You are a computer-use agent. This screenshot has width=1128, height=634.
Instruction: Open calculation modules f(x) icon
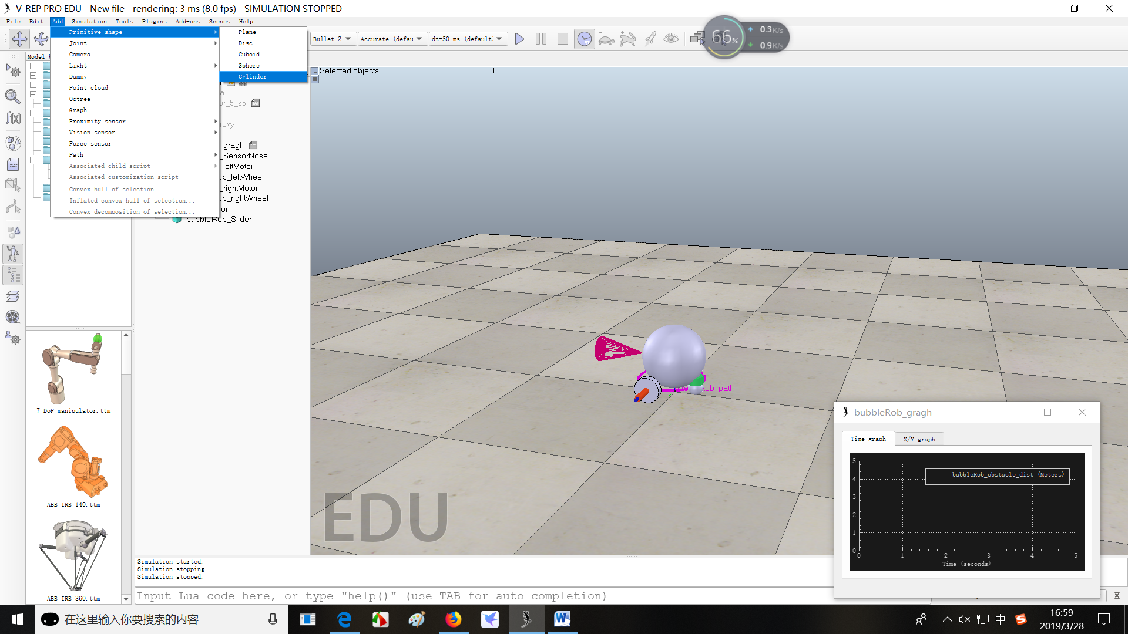click(13, 118)
